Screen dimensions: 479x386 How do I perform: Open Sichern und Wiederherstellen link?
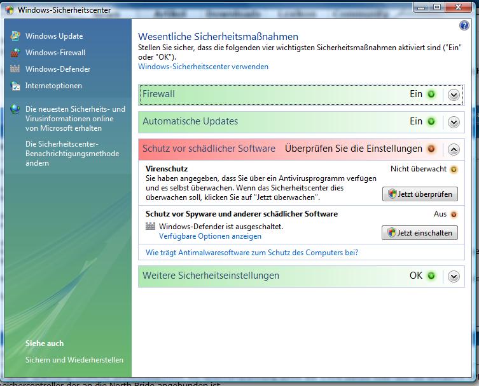coord(74,360)
